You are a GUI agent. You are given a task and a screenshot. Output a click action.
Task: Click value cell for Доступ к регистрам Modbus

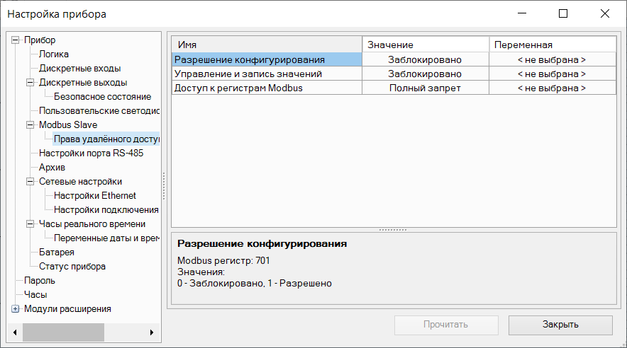click(425, 88)
